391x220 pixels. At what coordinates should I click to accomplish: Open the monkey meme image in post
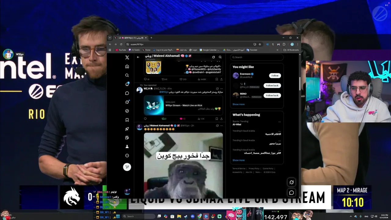183,165
